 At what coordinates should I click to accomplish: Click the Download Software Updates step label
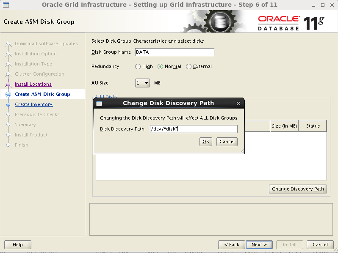point(46,44)
